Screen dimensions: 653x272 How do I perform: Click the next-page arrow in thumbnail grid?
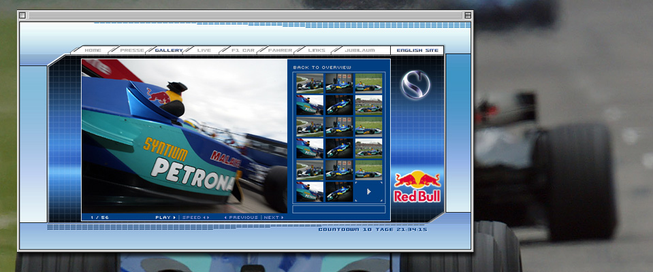(368, 192)
